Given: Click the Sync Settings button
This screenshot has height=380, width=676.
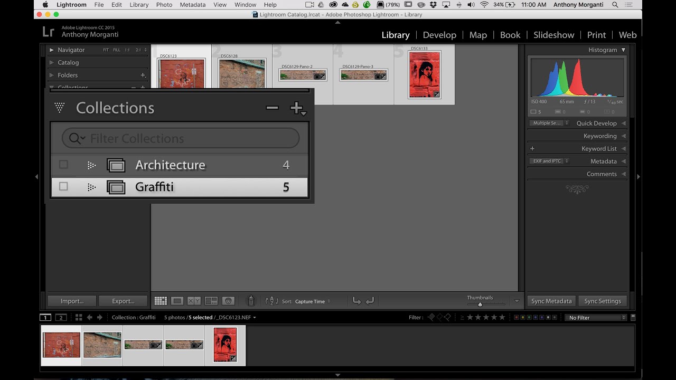Looking at the screenshot, I should (x=603, y=301).
